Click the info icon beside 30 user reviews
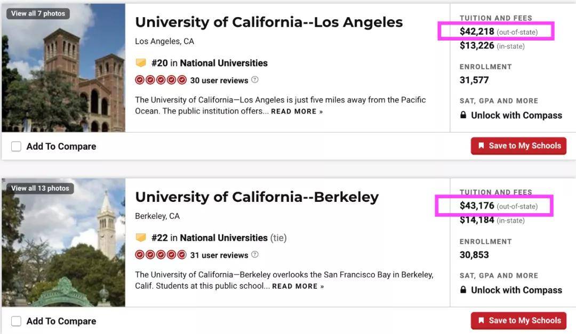 (x=255, y=80)
